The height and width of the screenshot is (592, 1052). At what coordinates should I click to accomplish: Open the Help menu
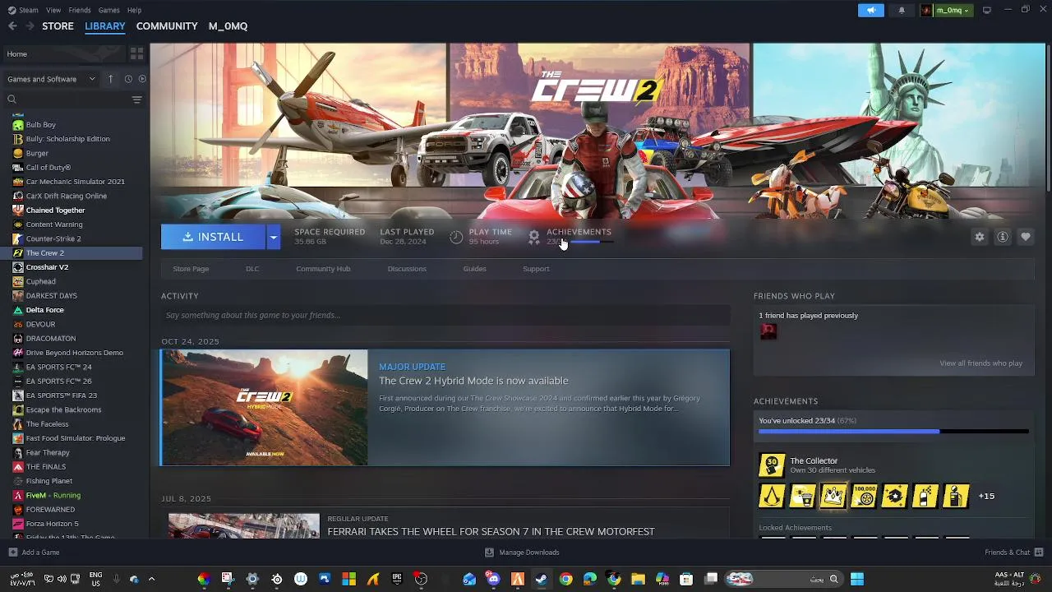(134, 10)
